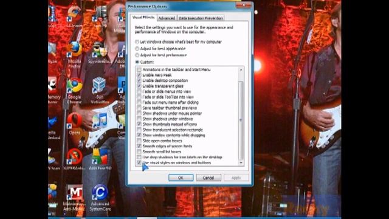Screen dimensions: 389x219
Task: Check Fade or slide menus into view
Action: pos(139,91)
